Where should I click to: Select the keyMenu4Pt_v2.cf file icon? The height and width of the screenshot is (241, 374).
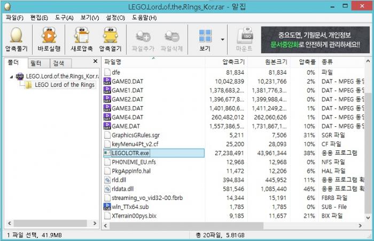(x=107, y=144)
